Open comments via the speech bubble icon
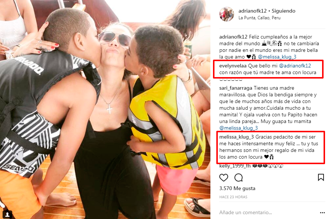The image size is (328, 219). click(x=239, y=177)
